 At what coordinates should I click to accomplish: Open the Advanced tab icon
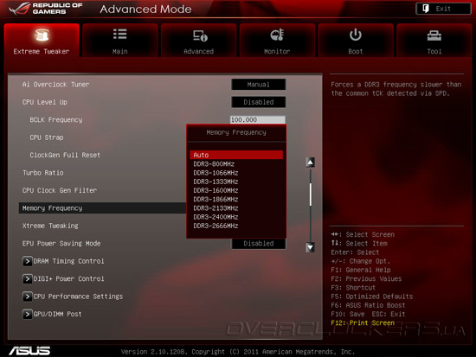click(200, 35)
